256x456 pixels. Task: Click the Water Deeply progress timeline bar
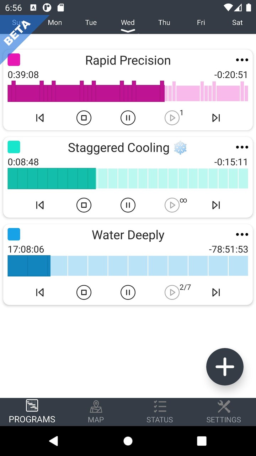point(128,266)
